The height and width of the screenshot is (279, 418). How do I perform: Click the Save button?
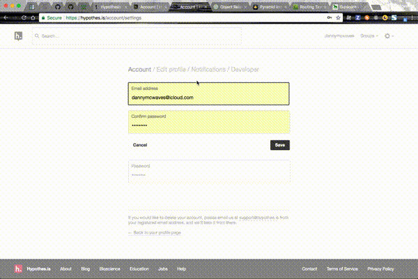(x=280, y=145)
